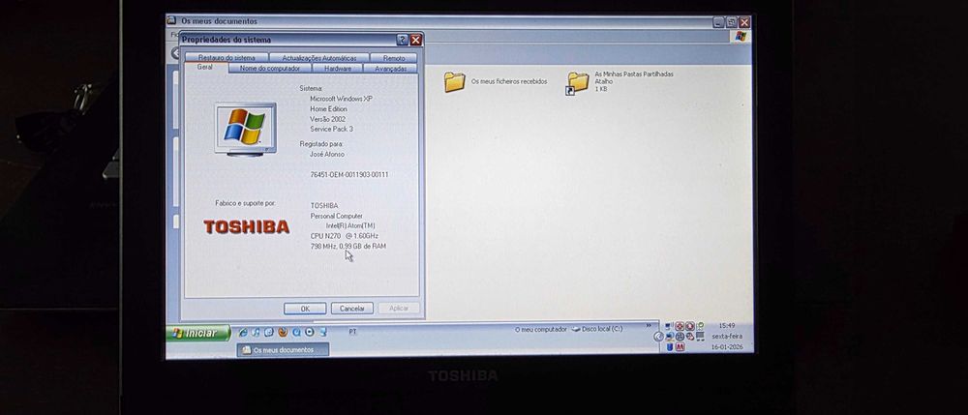Open O meu computador on the taskbar toolbar
Screen dimensions: 968x415
click(540, 329)
